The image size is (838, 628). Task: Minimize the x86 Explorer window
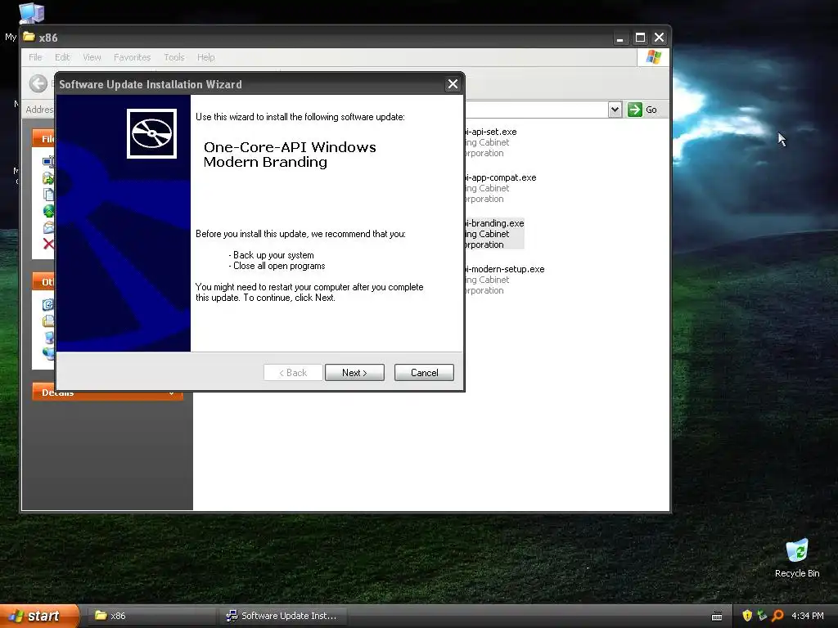(x=620, y=38)
